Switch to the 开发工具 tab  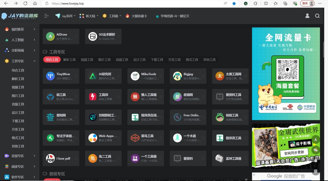(x=175, y=60)
